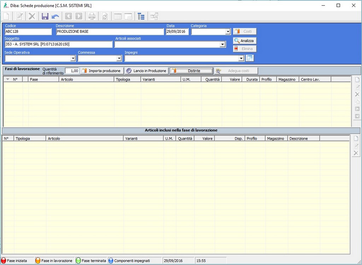Click the Analizza button
The height and width of the screenshot is (265, 362).
pos(245,41)
